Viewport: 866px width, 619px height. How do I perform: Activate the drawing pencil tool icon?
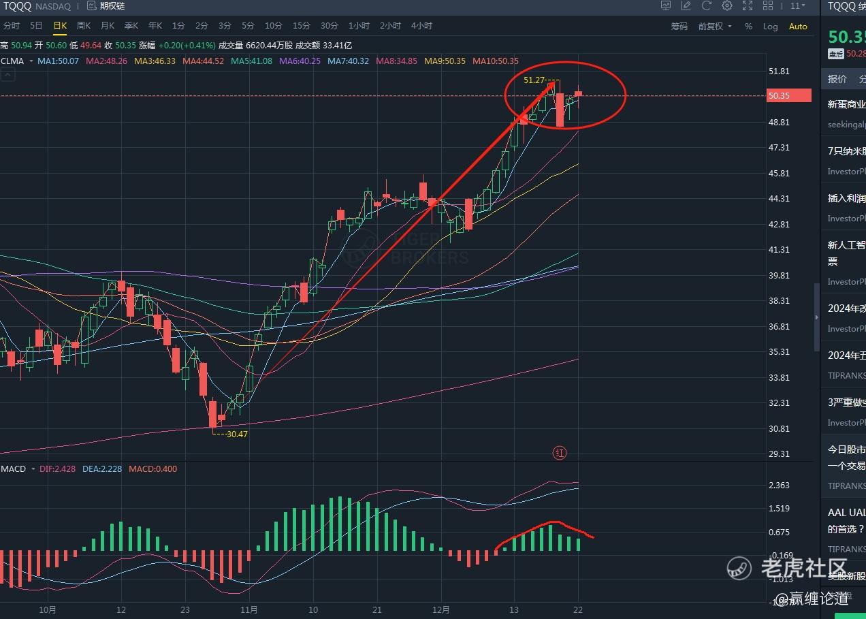click(686, 6)
